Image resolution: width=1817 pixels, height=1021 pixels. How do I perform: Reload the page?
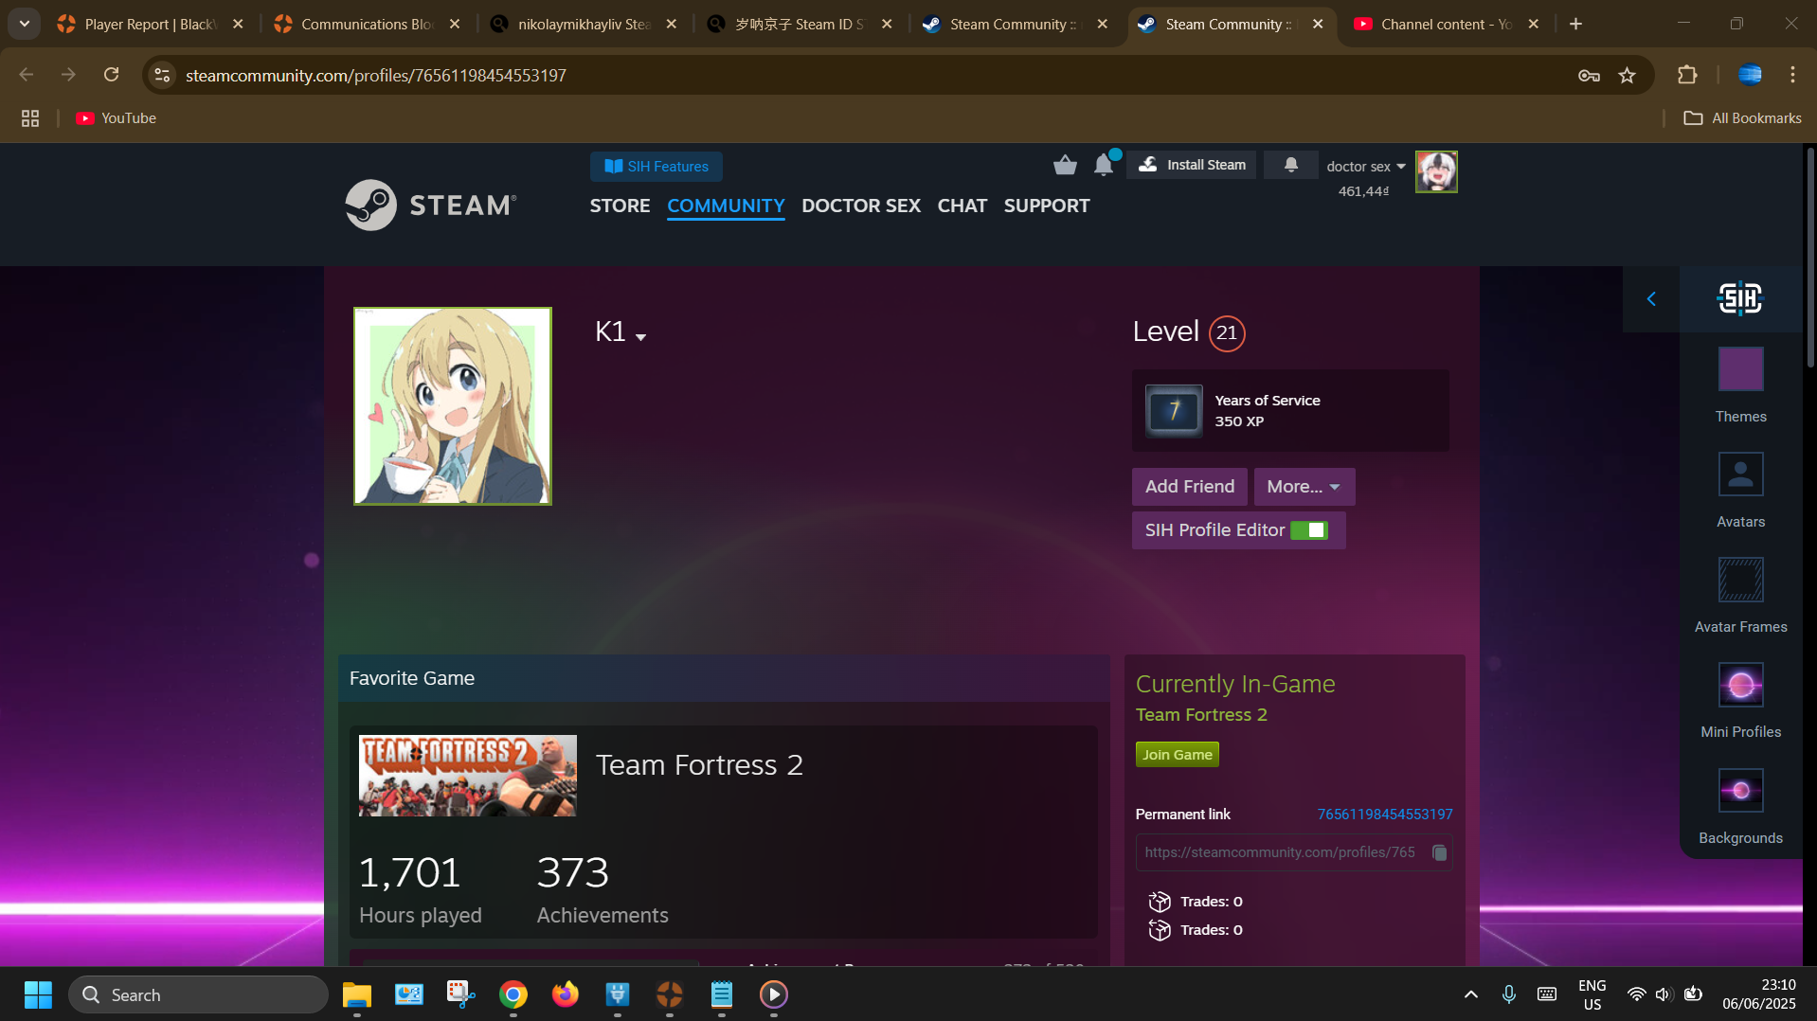click(x=111, y=75)
